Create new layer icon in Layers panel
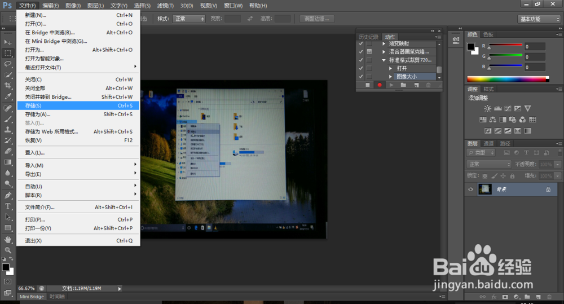564x304 pixels. click(538, 297)
